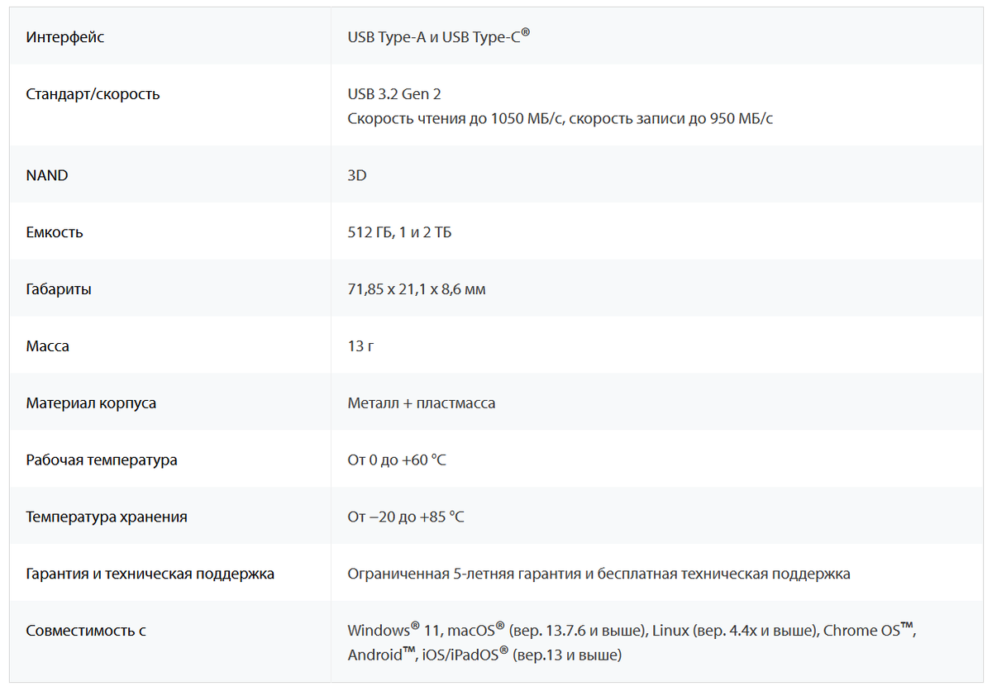Click dimensions 71,85 x 21,1 x 8,6 мм
The width and height of the screenshot is (992, 691).
pyautogui.click(x=417, y=289)
